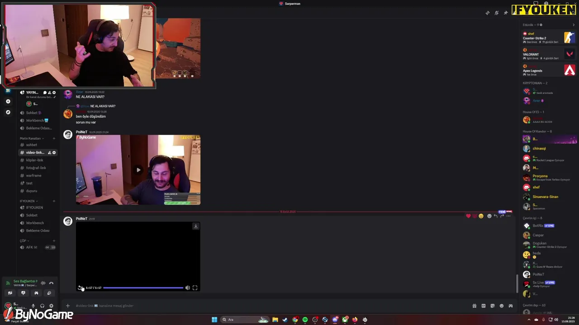The height and width of the screenshot is (325, 579).
Task: Open member Caspar profile
Action: coord(549,235)
